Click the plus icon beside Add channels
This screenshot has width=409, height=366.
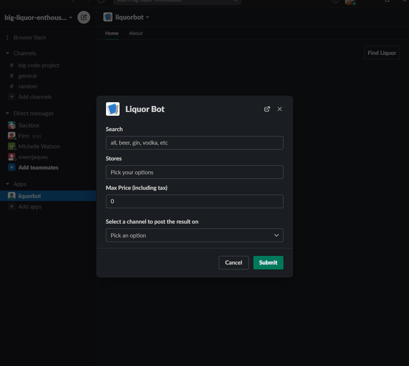coord(12,97)
